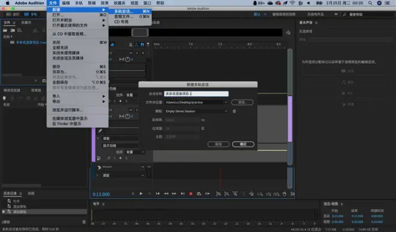Select CD 布局 in the submenu

click(x=130, y=22)
